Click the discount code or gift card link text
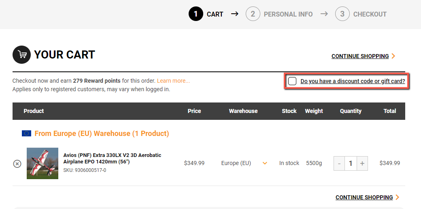This screenshot has height=209, width=421. tap(353, 81)
